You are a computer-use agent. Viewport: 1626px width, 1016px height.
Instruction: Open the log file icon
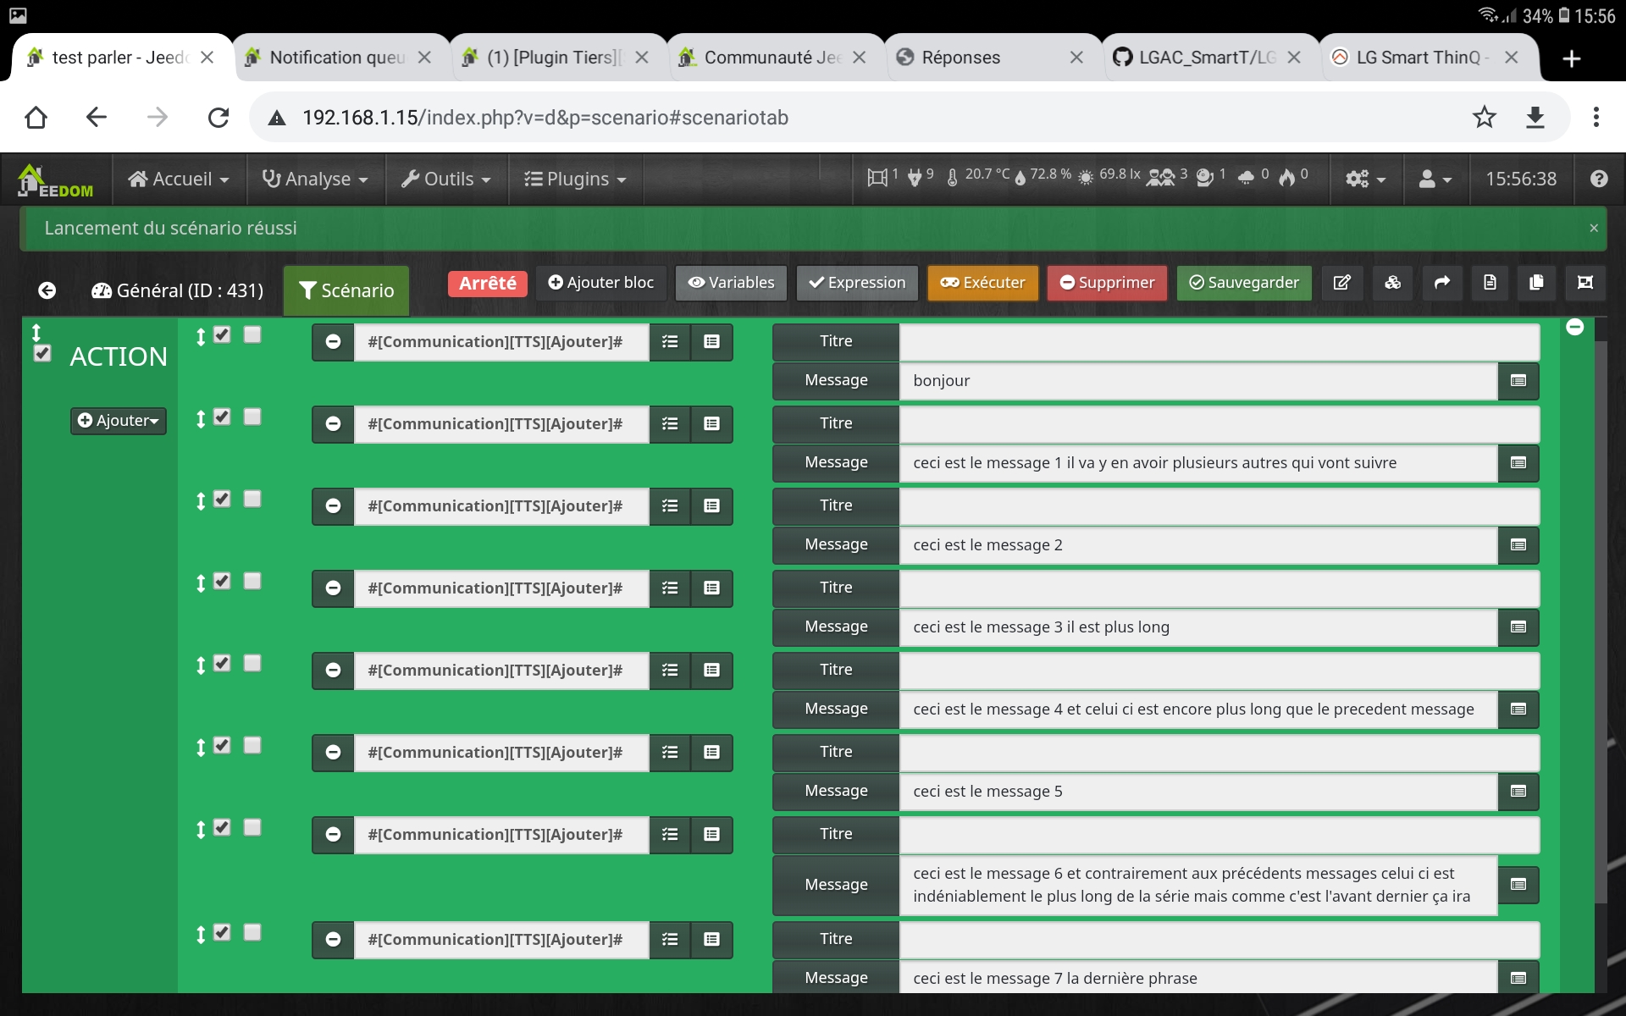[1490, 283]
